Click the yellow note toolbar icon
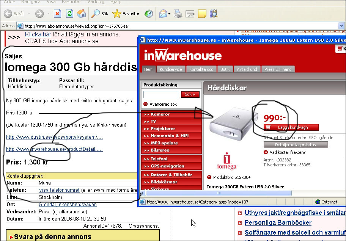This screenshot has height=241, width=346. pyautogui.click(x=202, y=14)
